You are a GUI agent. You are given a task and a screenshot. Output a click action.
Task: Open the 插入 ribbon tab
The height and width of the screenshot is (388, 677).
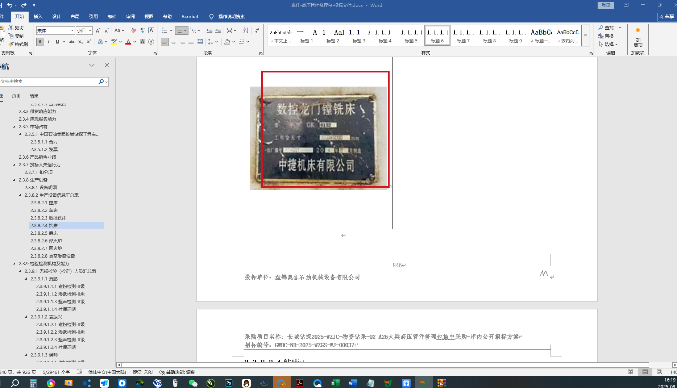pyautogui.click(x=38, y=16)
